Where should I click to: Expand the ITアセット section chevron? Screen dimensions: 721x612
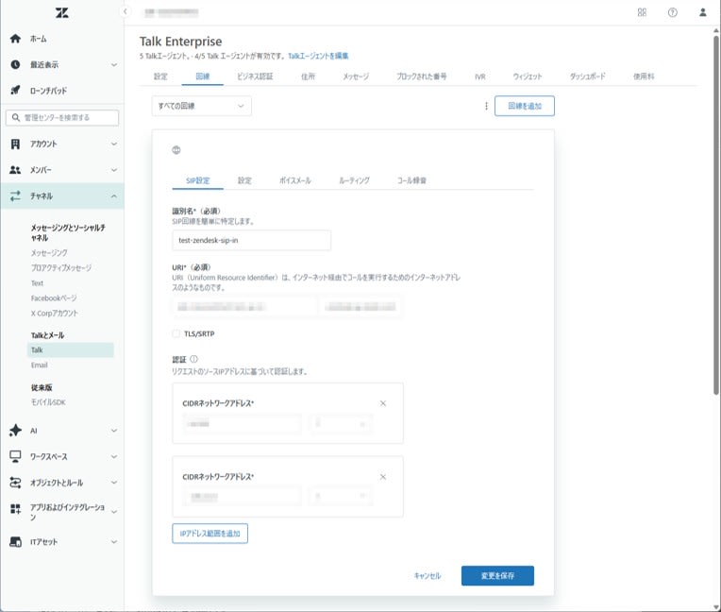point(114,542)
